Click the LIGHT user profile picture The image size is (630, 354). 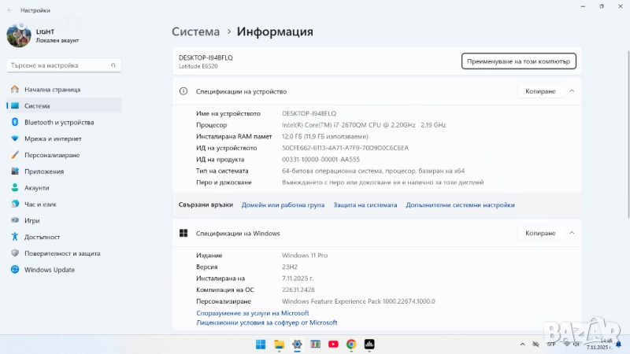(19, 35)
